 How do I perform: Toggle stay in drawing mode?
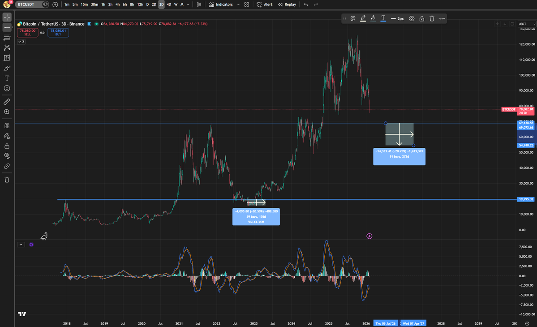coord(7,136)
